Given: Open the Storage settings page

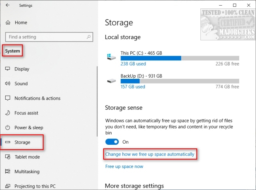Looking at the screenshot, I should [22, 142].
